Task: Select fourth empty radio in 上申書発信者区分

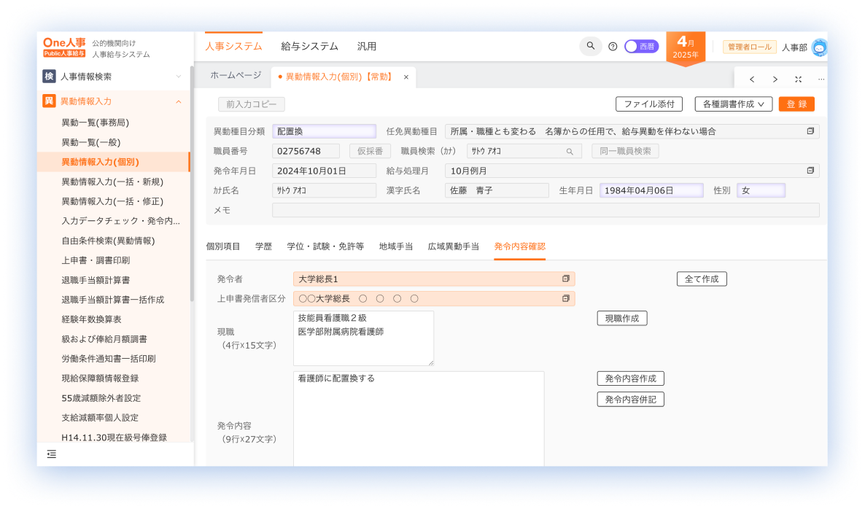Action: click(414, 299)
